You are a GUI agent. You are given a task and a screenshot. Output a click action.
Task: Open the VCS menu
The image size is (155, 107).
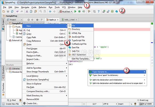64,7
